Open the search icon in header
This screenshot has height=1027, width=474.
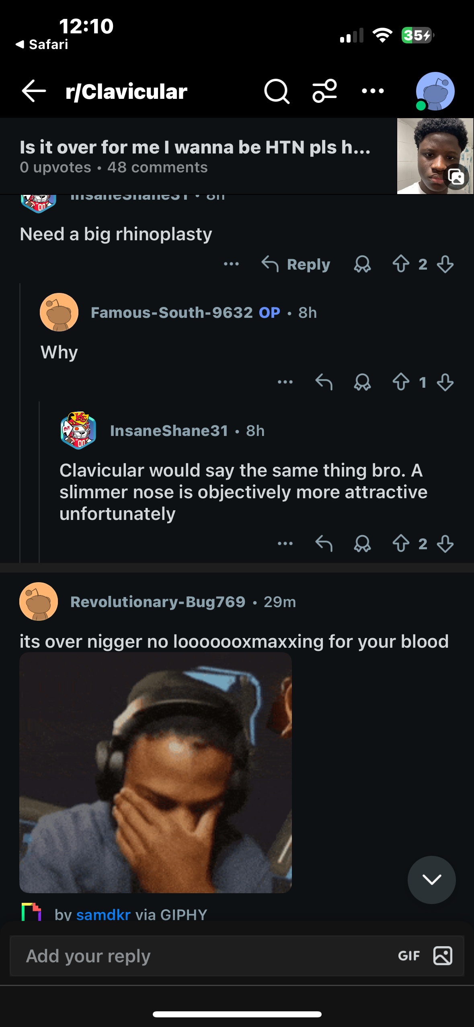pos(277,91)
